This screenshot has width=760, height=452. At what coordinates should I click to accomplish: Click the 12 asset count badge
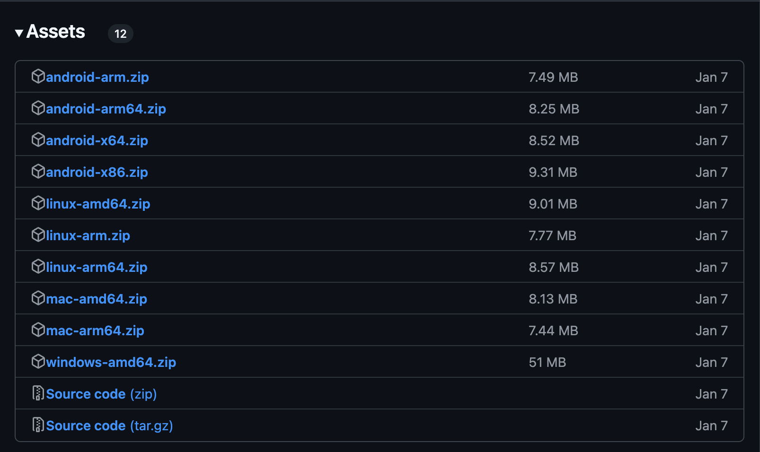pyautogui.click(x=121, y=34)
